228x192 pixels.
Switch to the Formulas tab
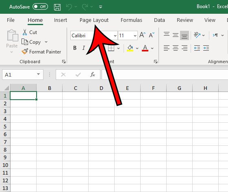coord(131,20)
